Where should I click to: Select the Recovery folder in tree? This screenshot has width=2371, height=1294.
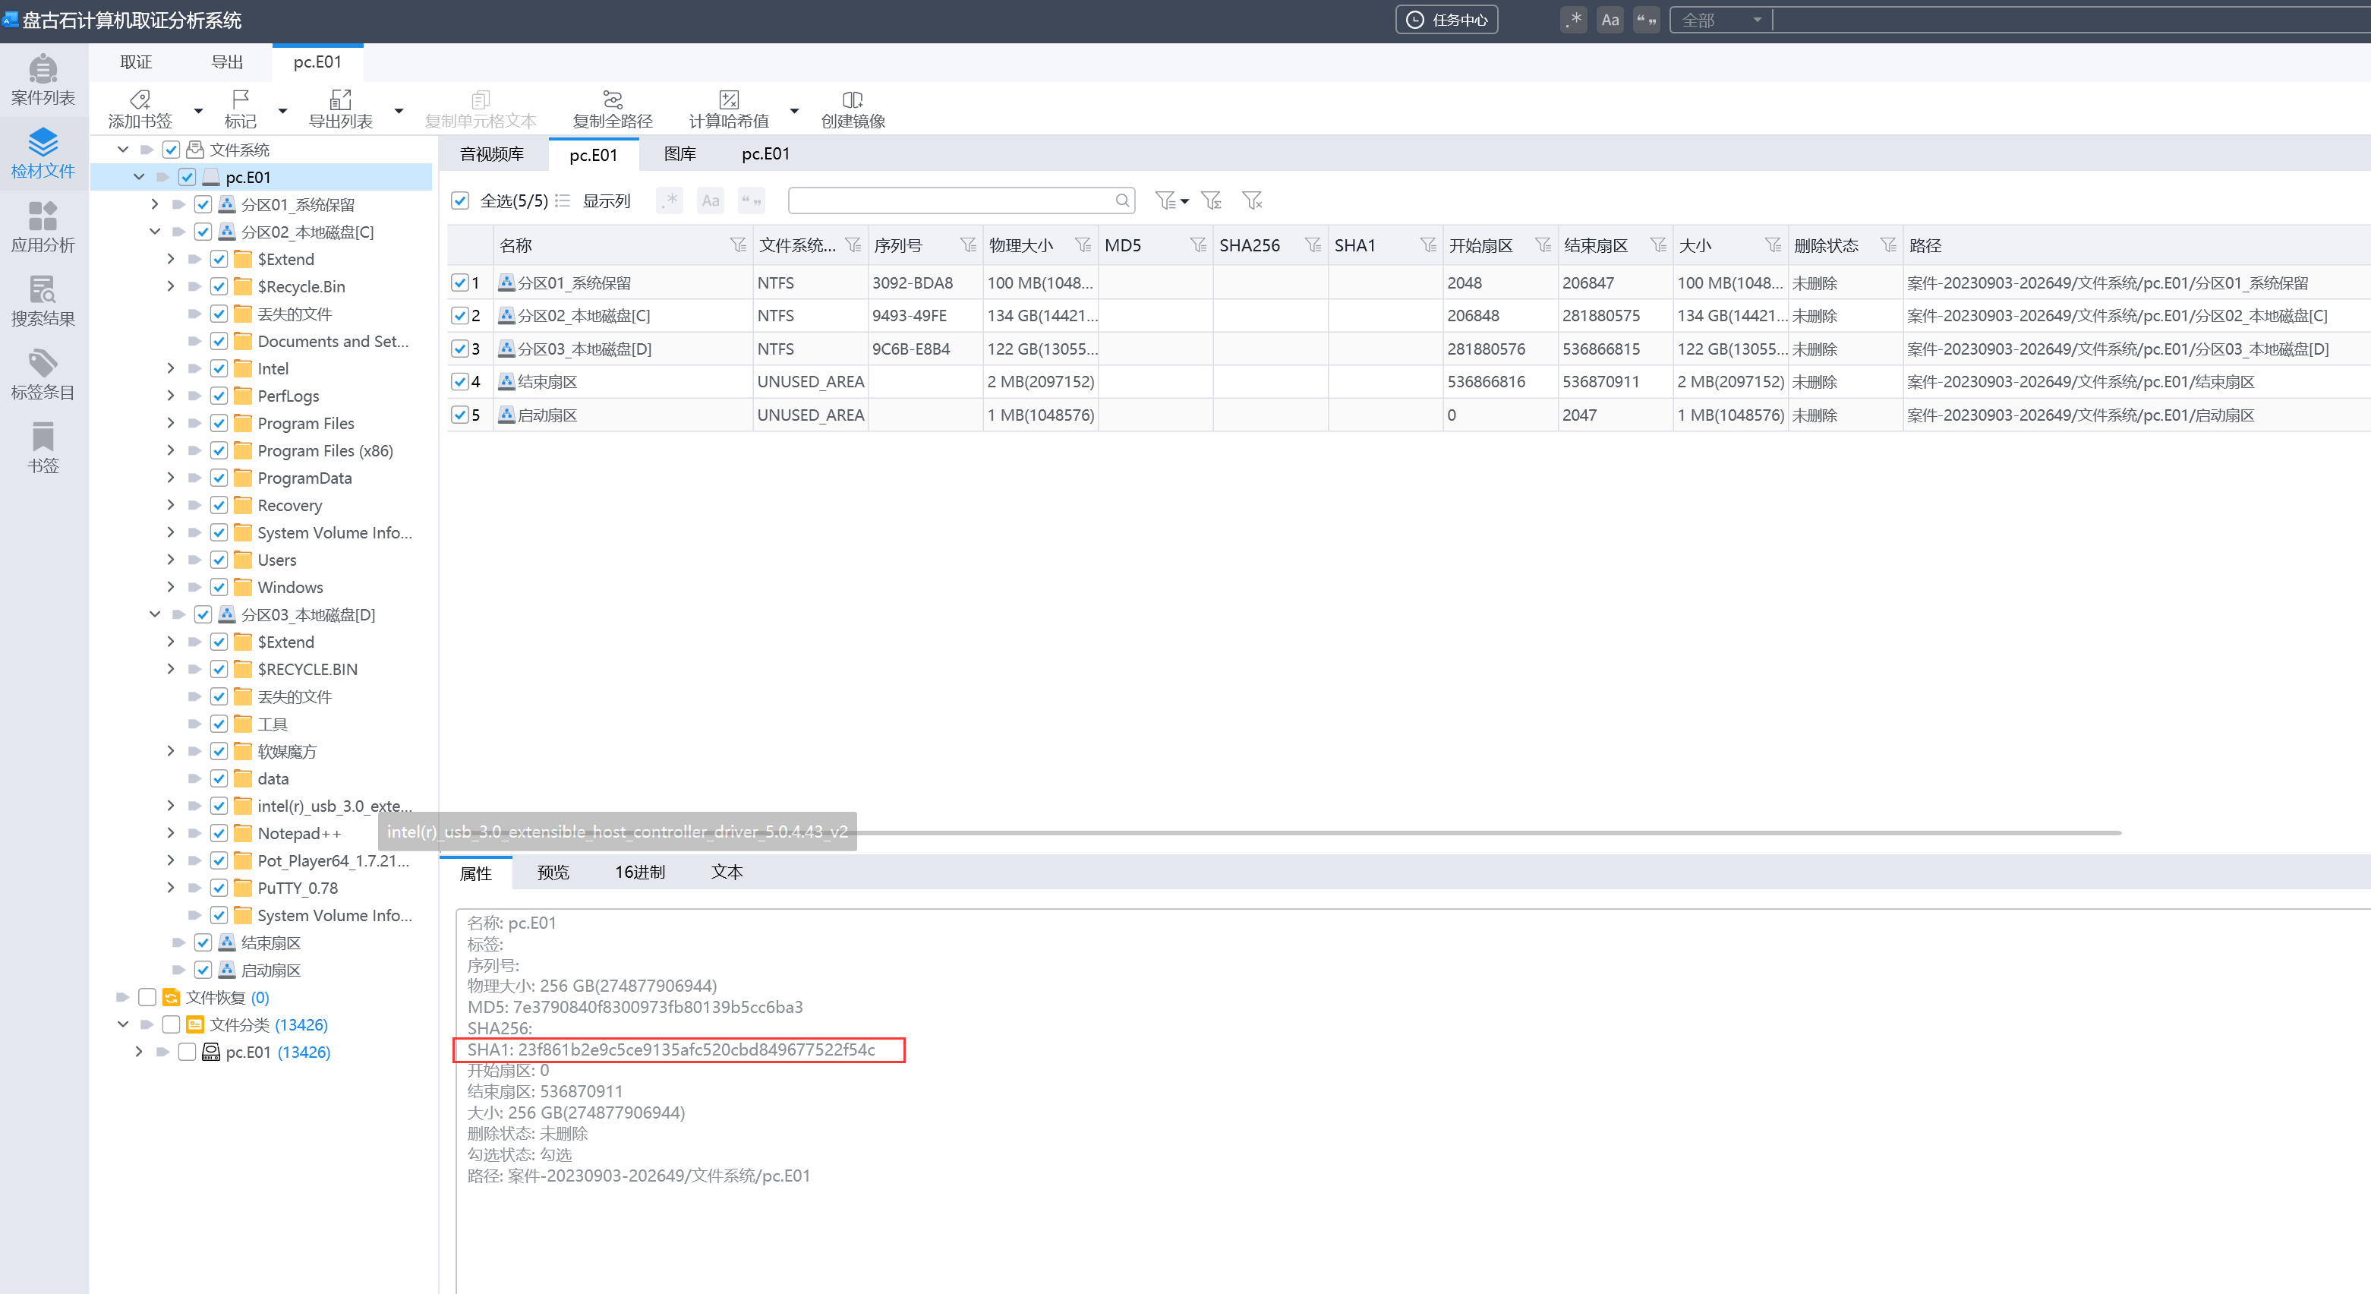[290, 505]
